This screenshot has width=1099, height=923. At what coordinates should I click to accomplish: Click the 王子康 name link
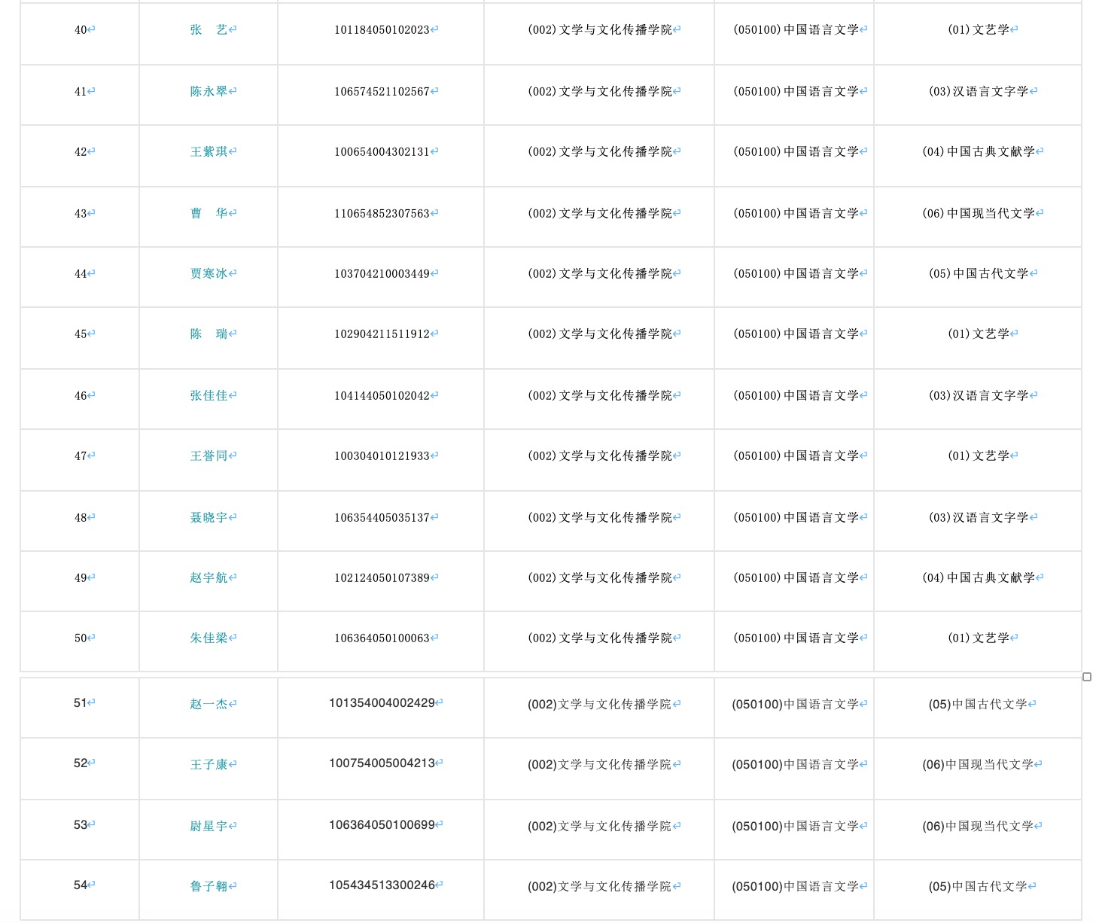[x=209, y=764]
